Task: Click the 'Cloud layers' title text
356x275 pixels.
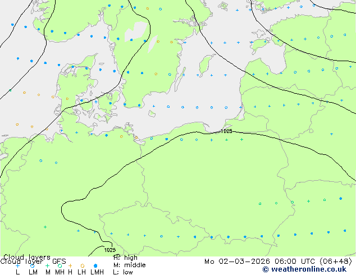Action: (27, 257)
